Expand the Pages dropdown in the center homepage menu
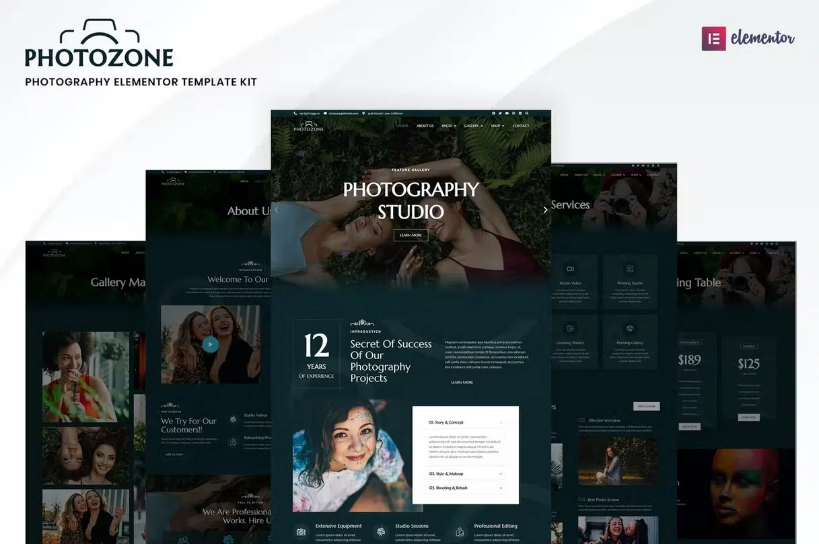The width and height of the screenshot is (819, 544). 448,126
